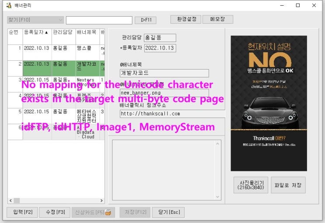Select the row containing Bigdata Cloud
The width and height of the screenshot is (325, 223).
tap(56, 132)
